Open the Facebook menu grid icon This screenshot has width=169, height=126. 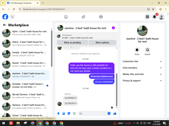pos(147,17)
